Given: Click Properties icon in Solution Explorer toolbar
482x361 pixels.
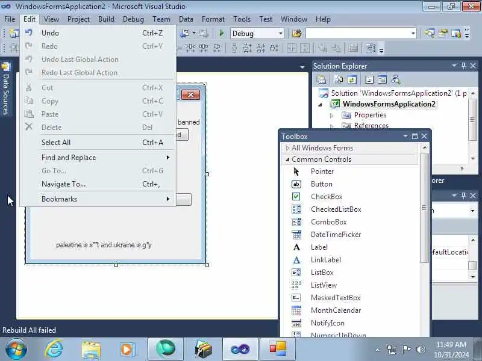Looking at the screenshot, I should point(321,80).
